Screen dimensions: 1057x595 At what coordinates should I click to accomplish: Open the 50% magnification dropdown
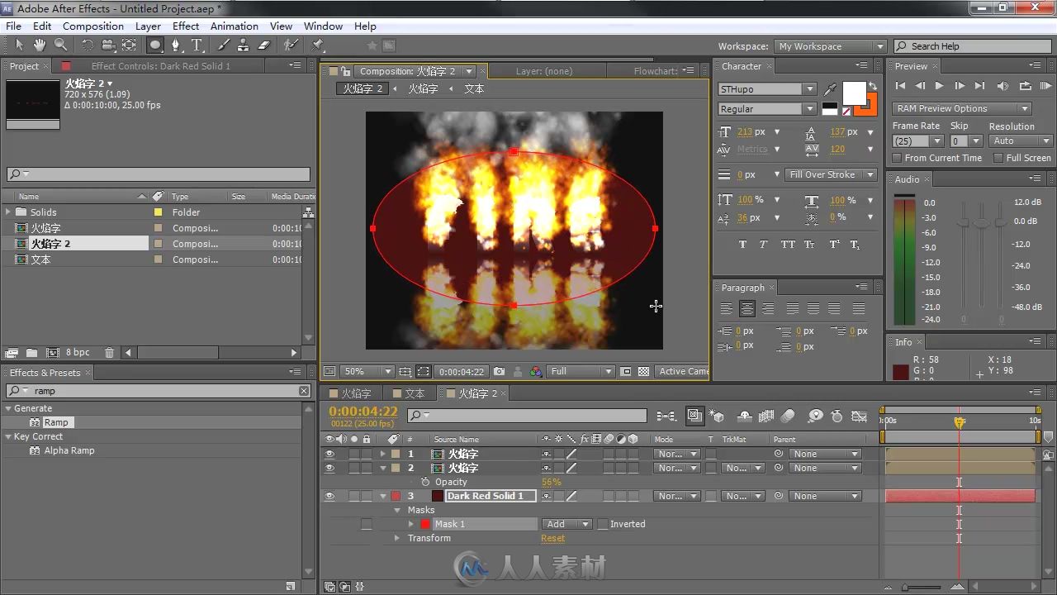click(367, 372)
